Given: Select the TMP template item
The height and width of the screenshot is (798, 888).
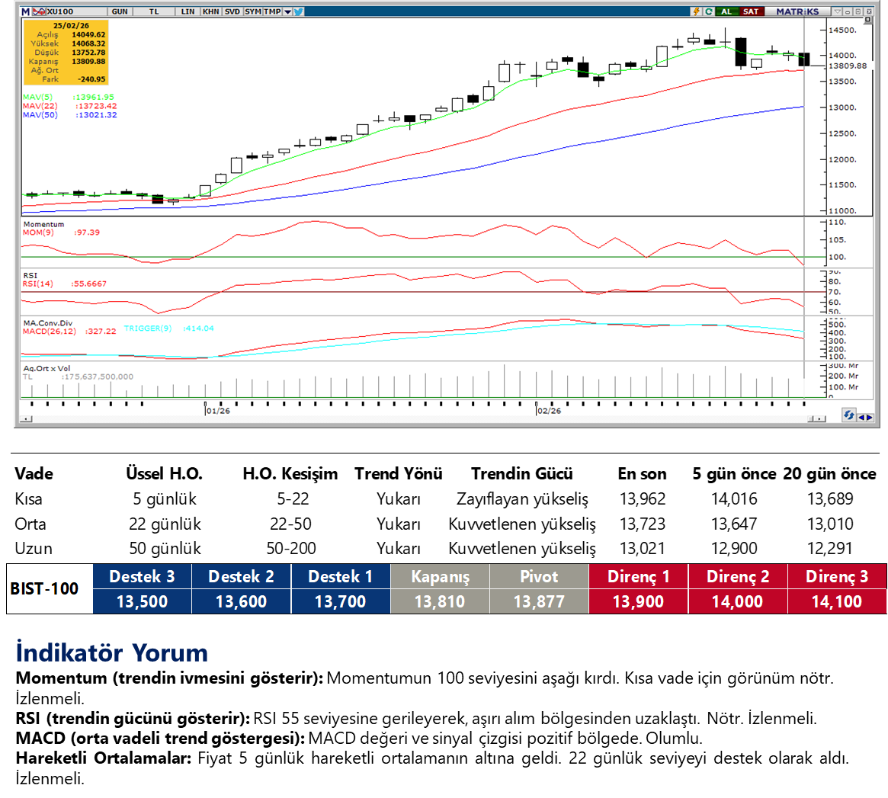Looking at the screenshot, I should [272, 11].
